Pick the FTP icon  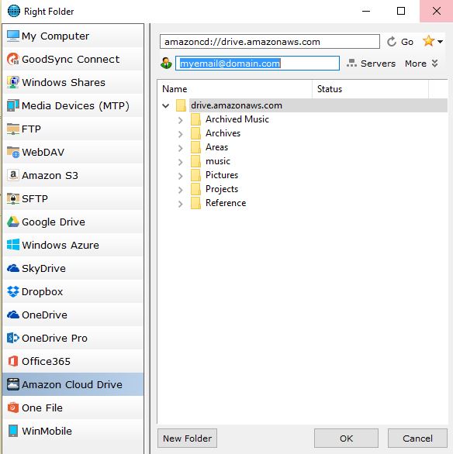(x=13, y=129)
